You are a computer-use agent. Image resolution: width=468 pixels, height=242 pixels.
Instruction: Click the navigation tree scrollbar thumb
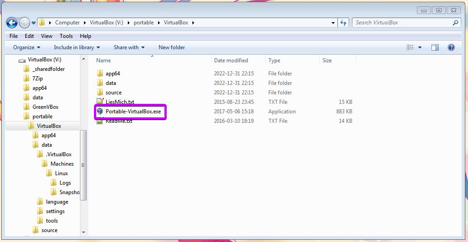tap(84, 165)
